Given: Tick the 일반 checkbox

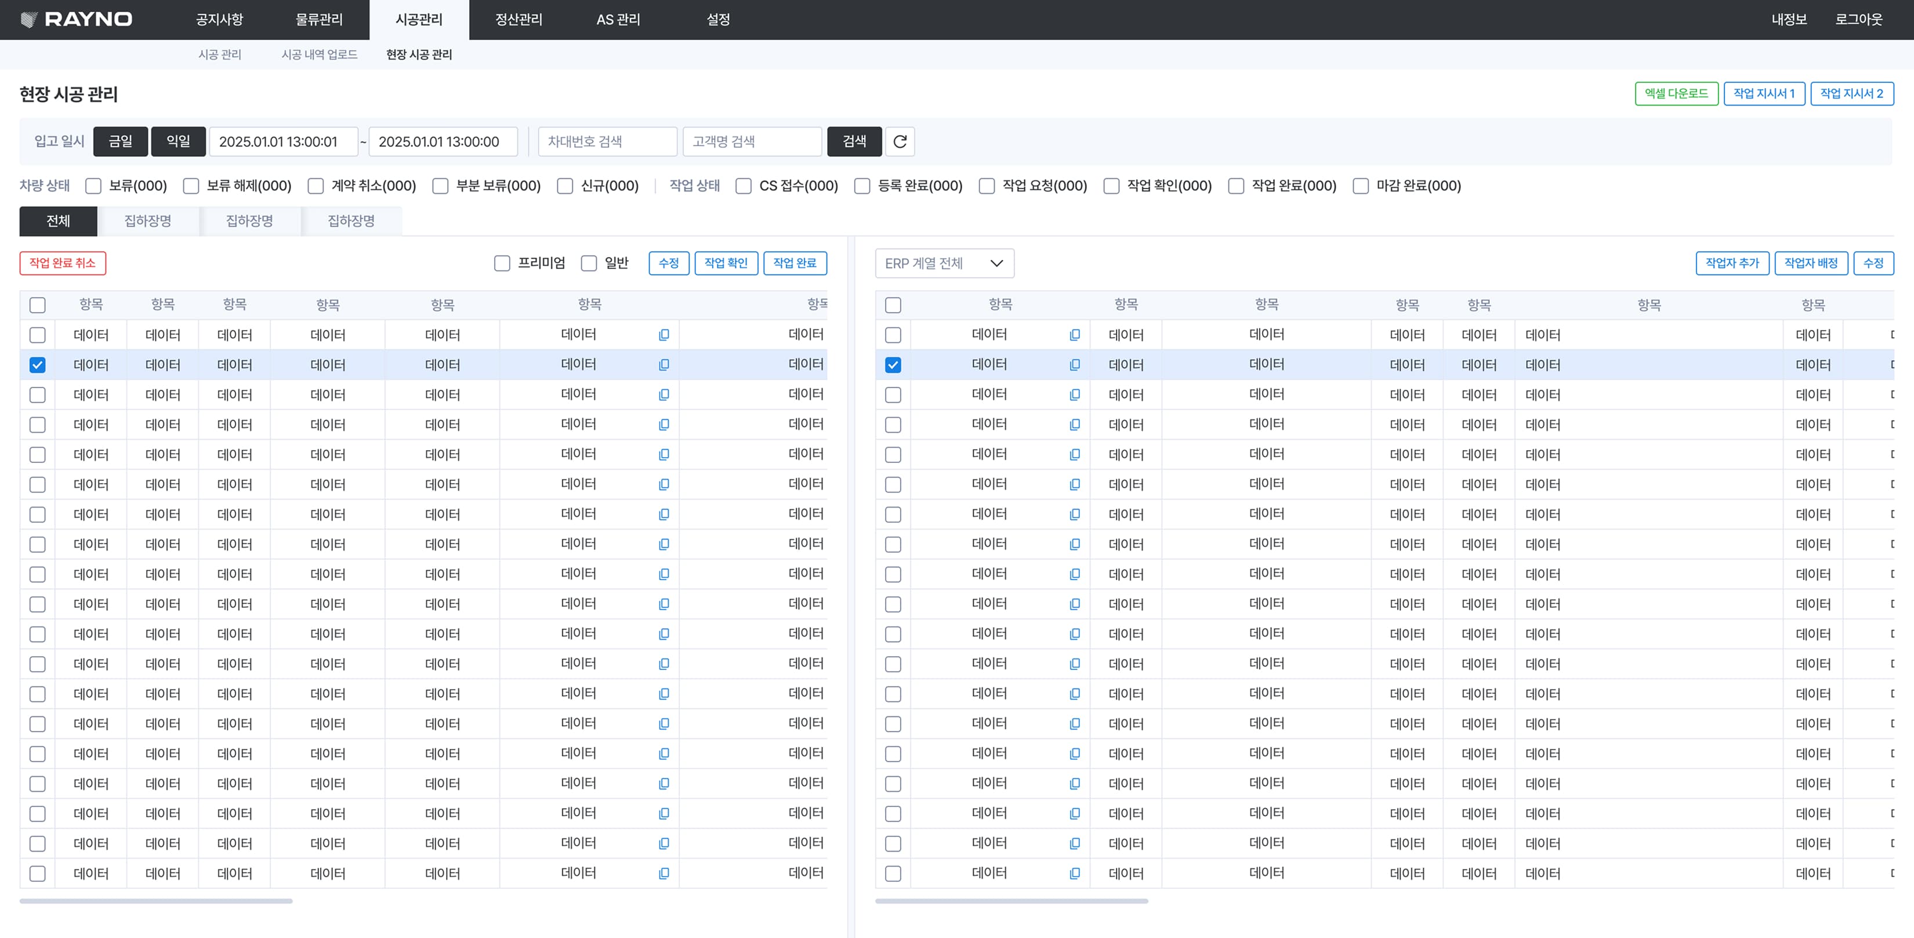Looking at the screenshot, I should [x=589, y=263].
